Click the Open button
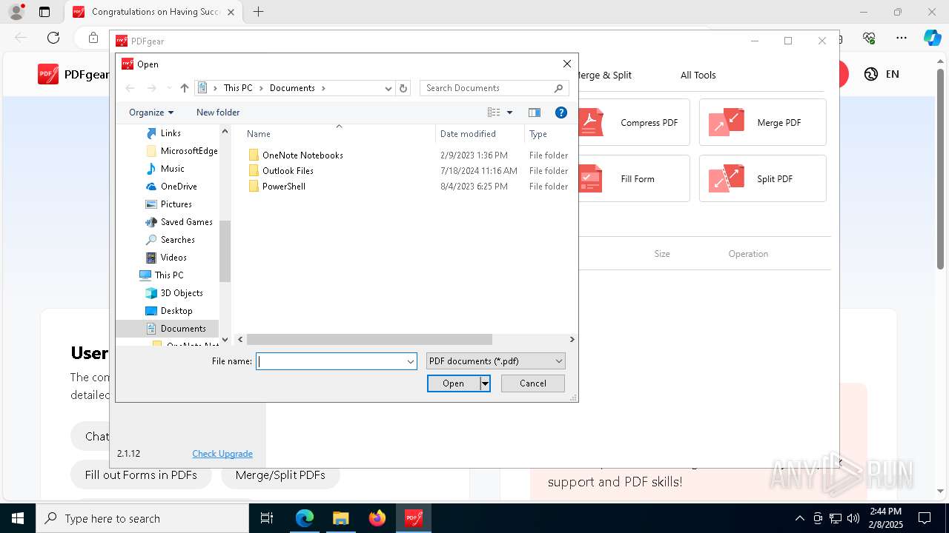The width and height of the screenshot is (949, 533). pos(453,383)
